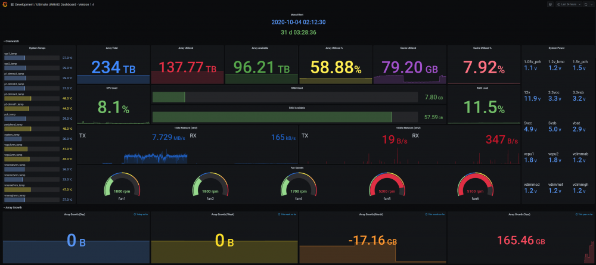Click the 96.21 TB array available value
The image size is (596, 265).
pos(261,67)
